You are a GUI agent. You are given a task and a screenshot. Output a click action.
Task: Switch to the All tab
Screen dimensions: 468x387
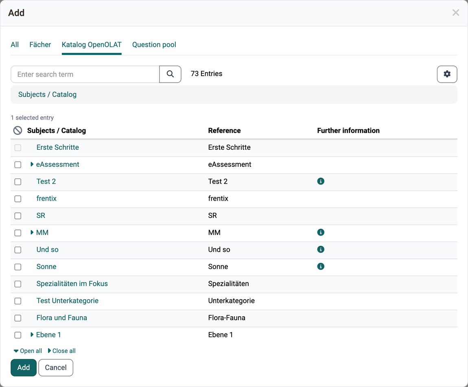click(15, 44)
